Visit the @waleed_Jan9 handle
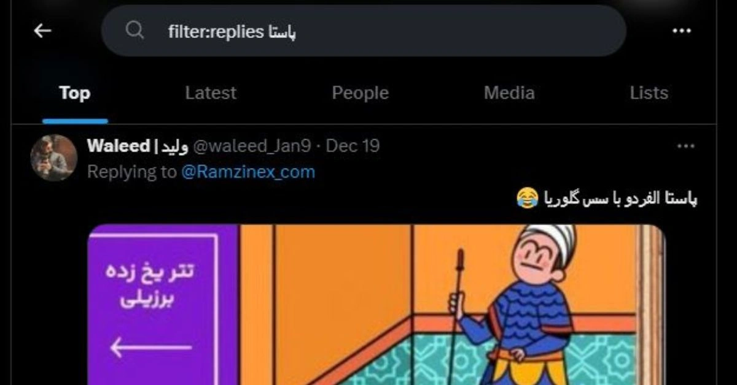The image size is (737, 385). (252, 147)
